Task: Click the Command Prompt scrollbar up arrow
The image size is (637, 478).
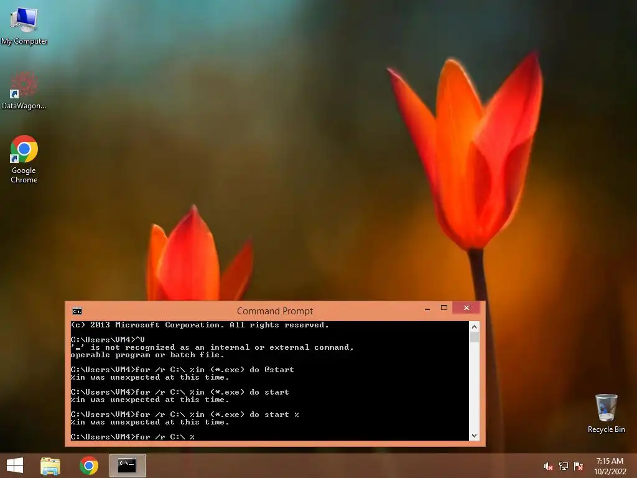Action: [474, 326]
